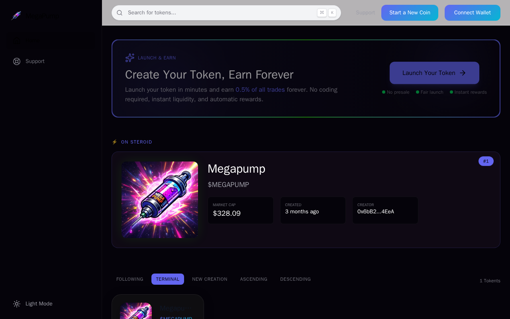The image size is (510, 319).
Task: Select the Following filter tab
Action: click(x=130, y=279)
